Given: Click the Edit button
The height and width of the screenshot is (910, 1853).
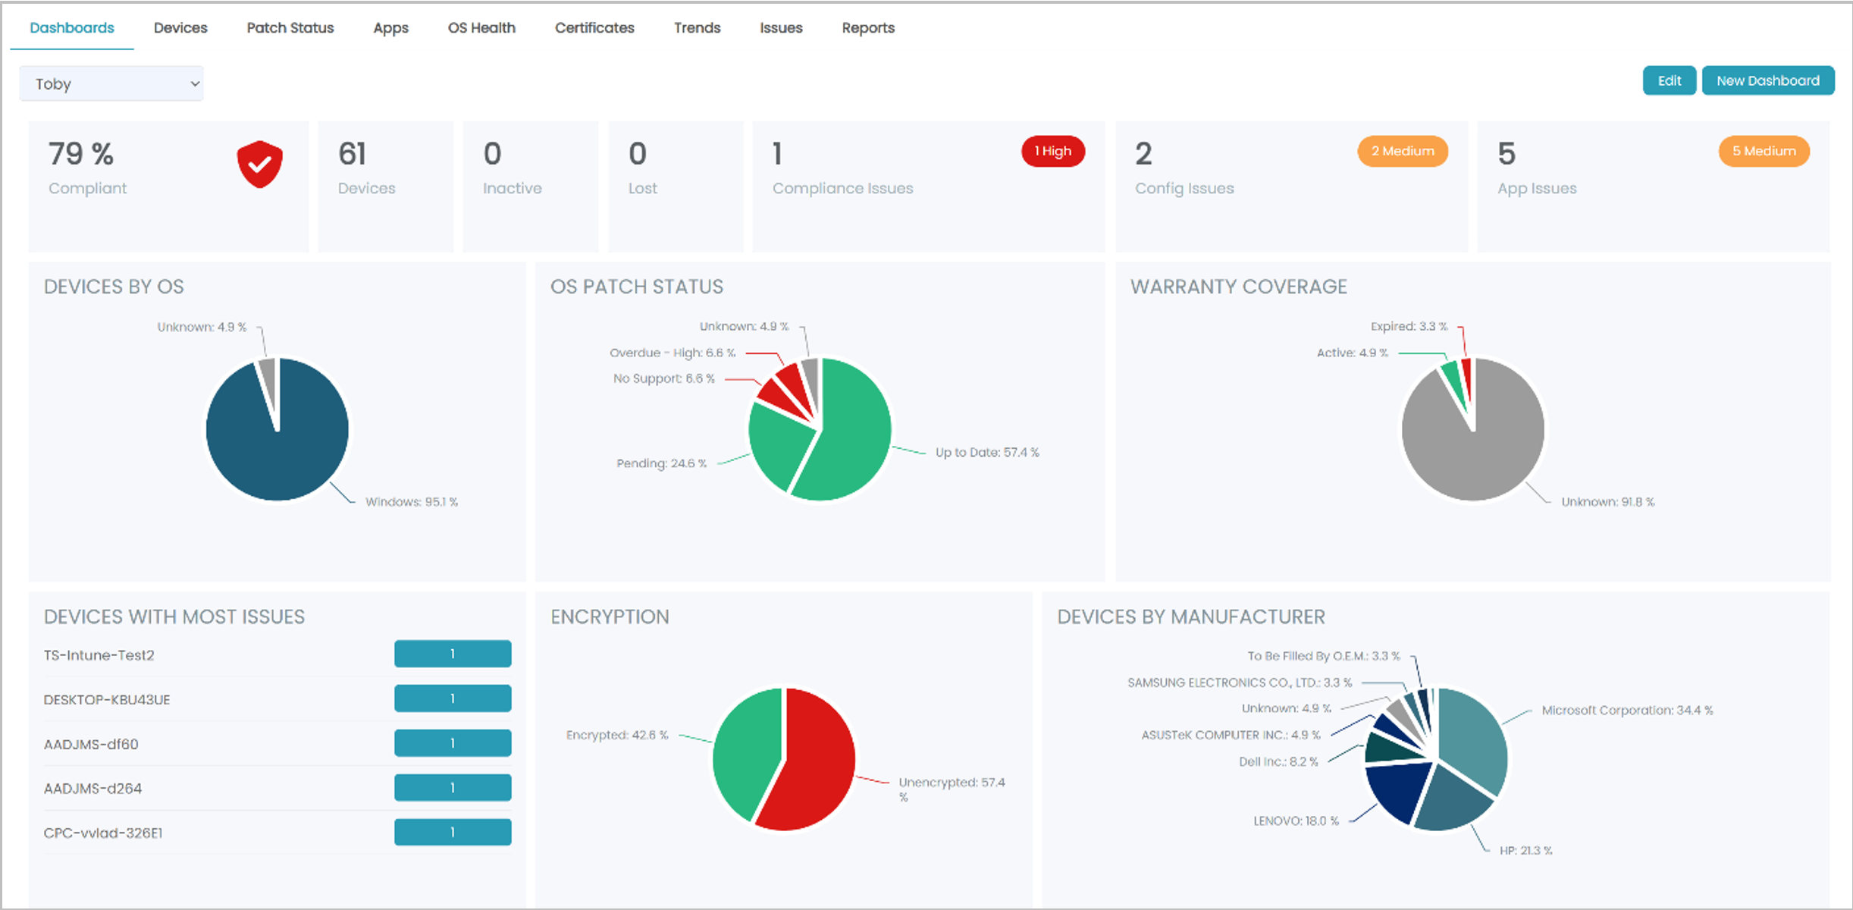Looking at the screenshot, I should tap(1669, 80).
